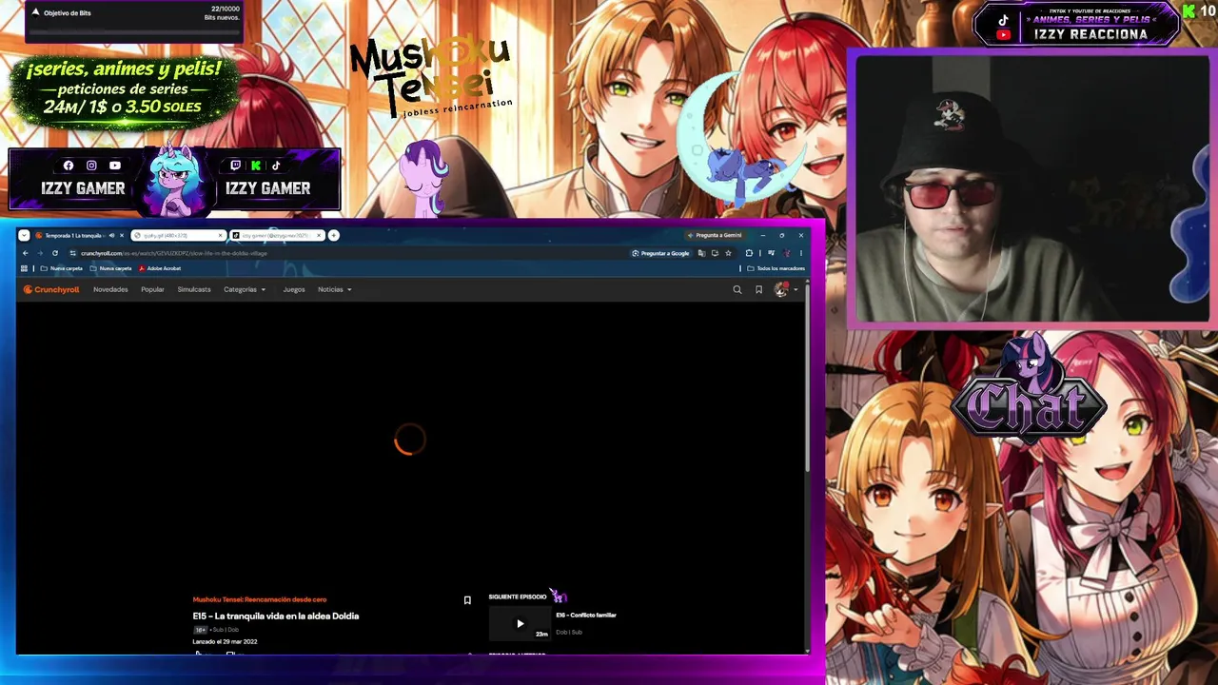
Task: Open the Crunchyroll account avatar menu
Action: click(781, 289)
